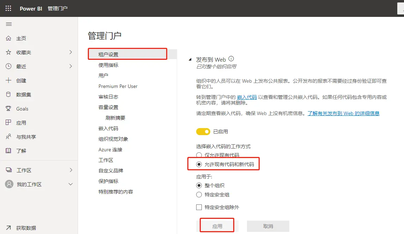Select 仅允许现有代码 radio option
404x234 pixels.
coord(199,155)
